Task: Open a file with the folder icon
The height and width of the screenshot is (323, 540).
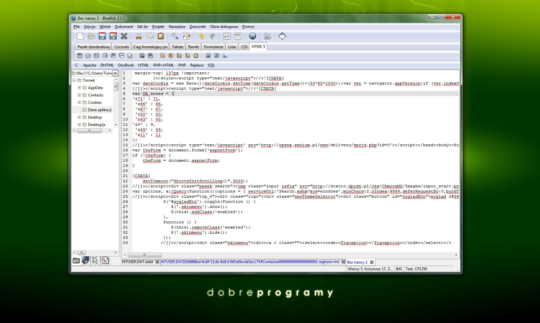Action: pyautogui.click(x=91, y=36)
